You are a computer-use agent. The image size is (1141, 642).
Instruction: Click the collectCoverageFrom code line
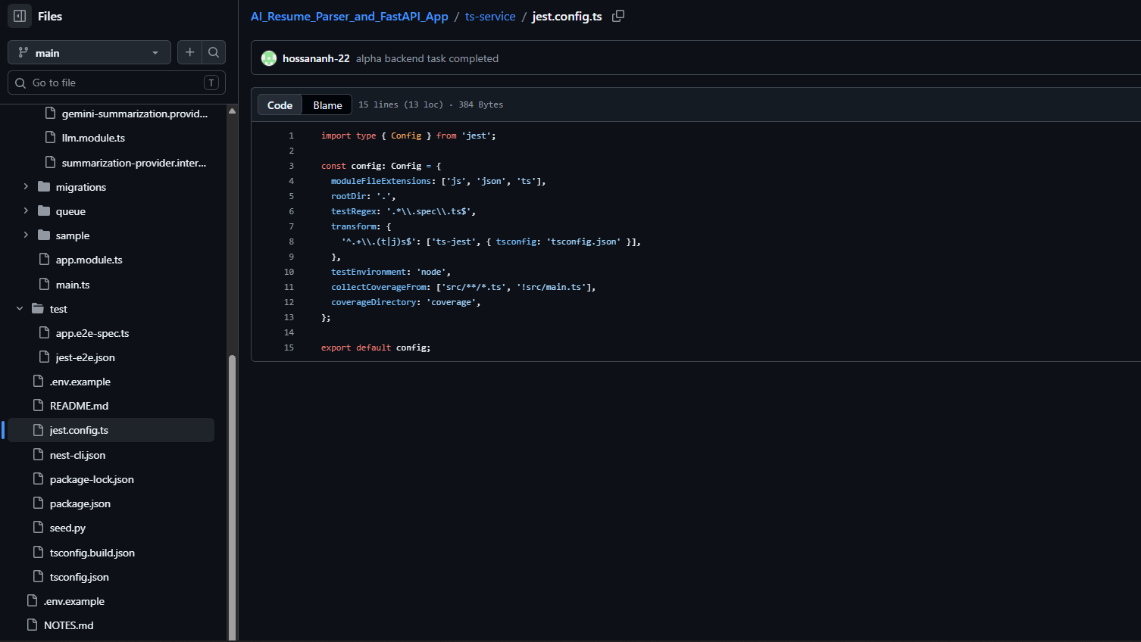point(464,287)
